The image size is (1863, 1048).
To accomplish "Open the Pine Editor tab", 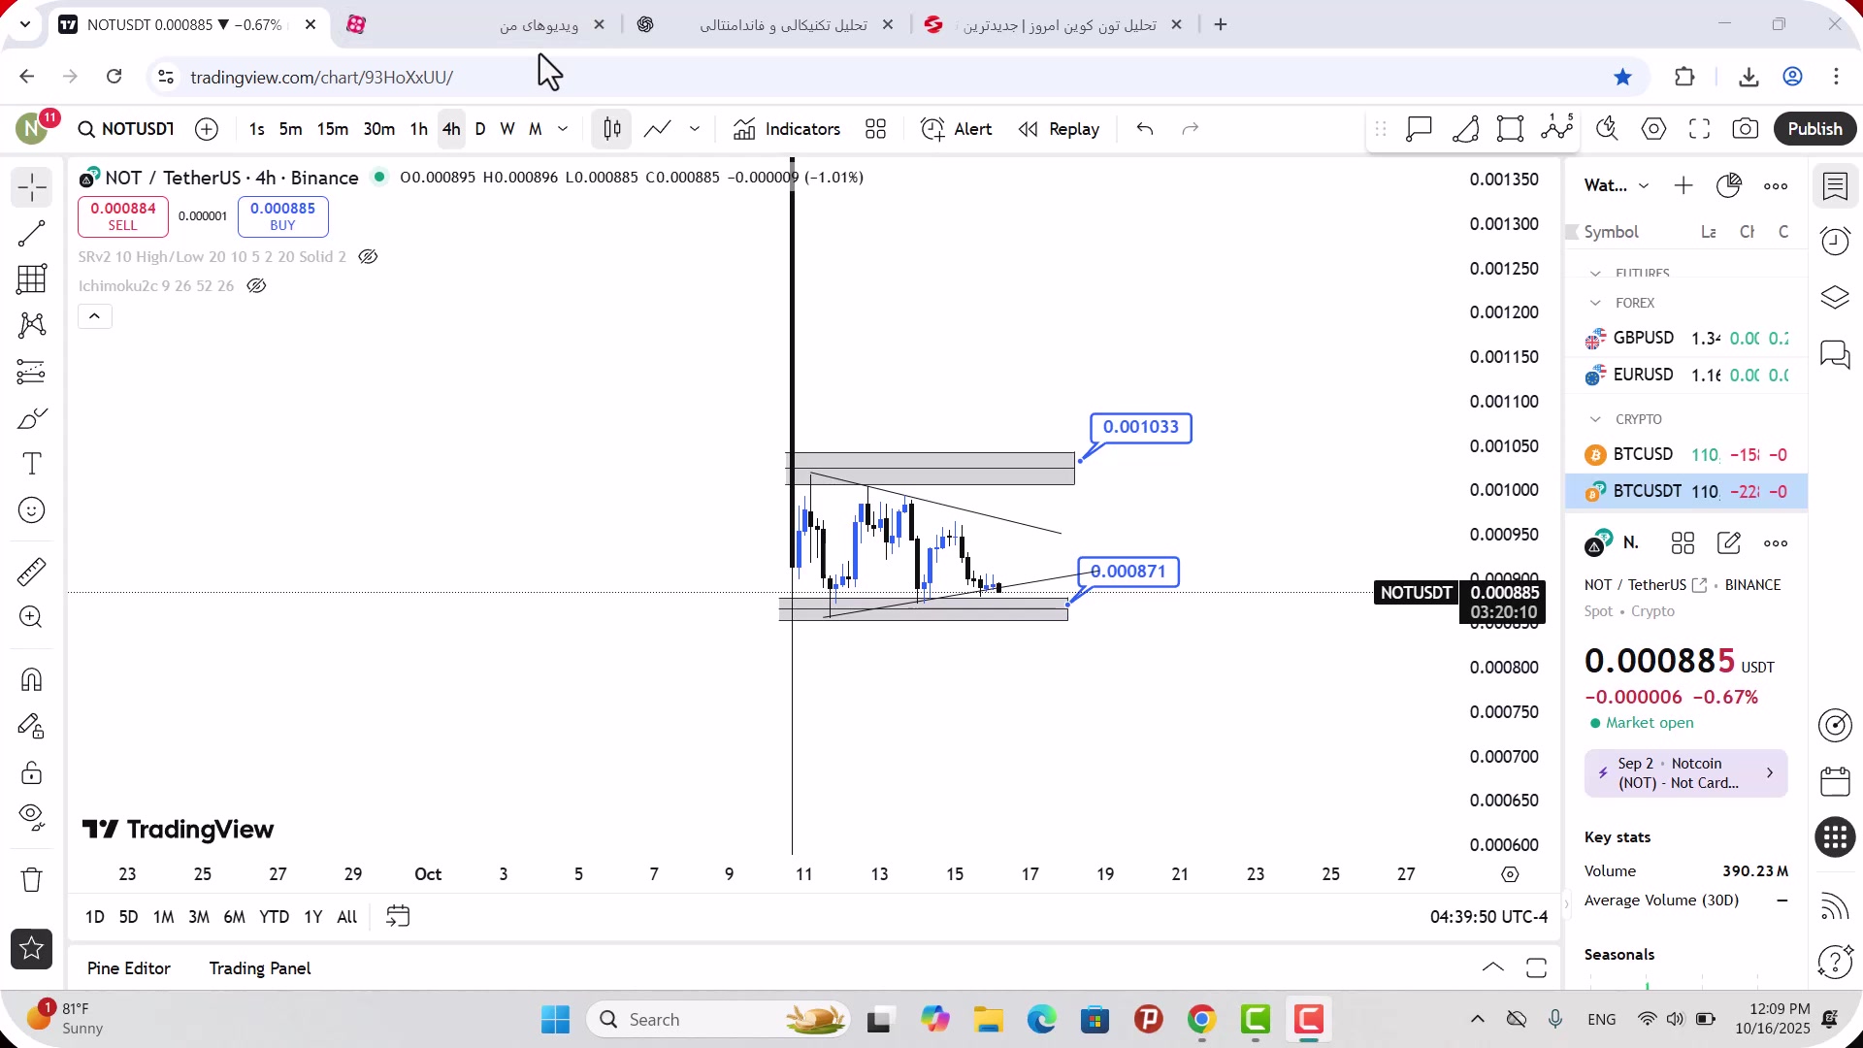I will coord(129,968).
